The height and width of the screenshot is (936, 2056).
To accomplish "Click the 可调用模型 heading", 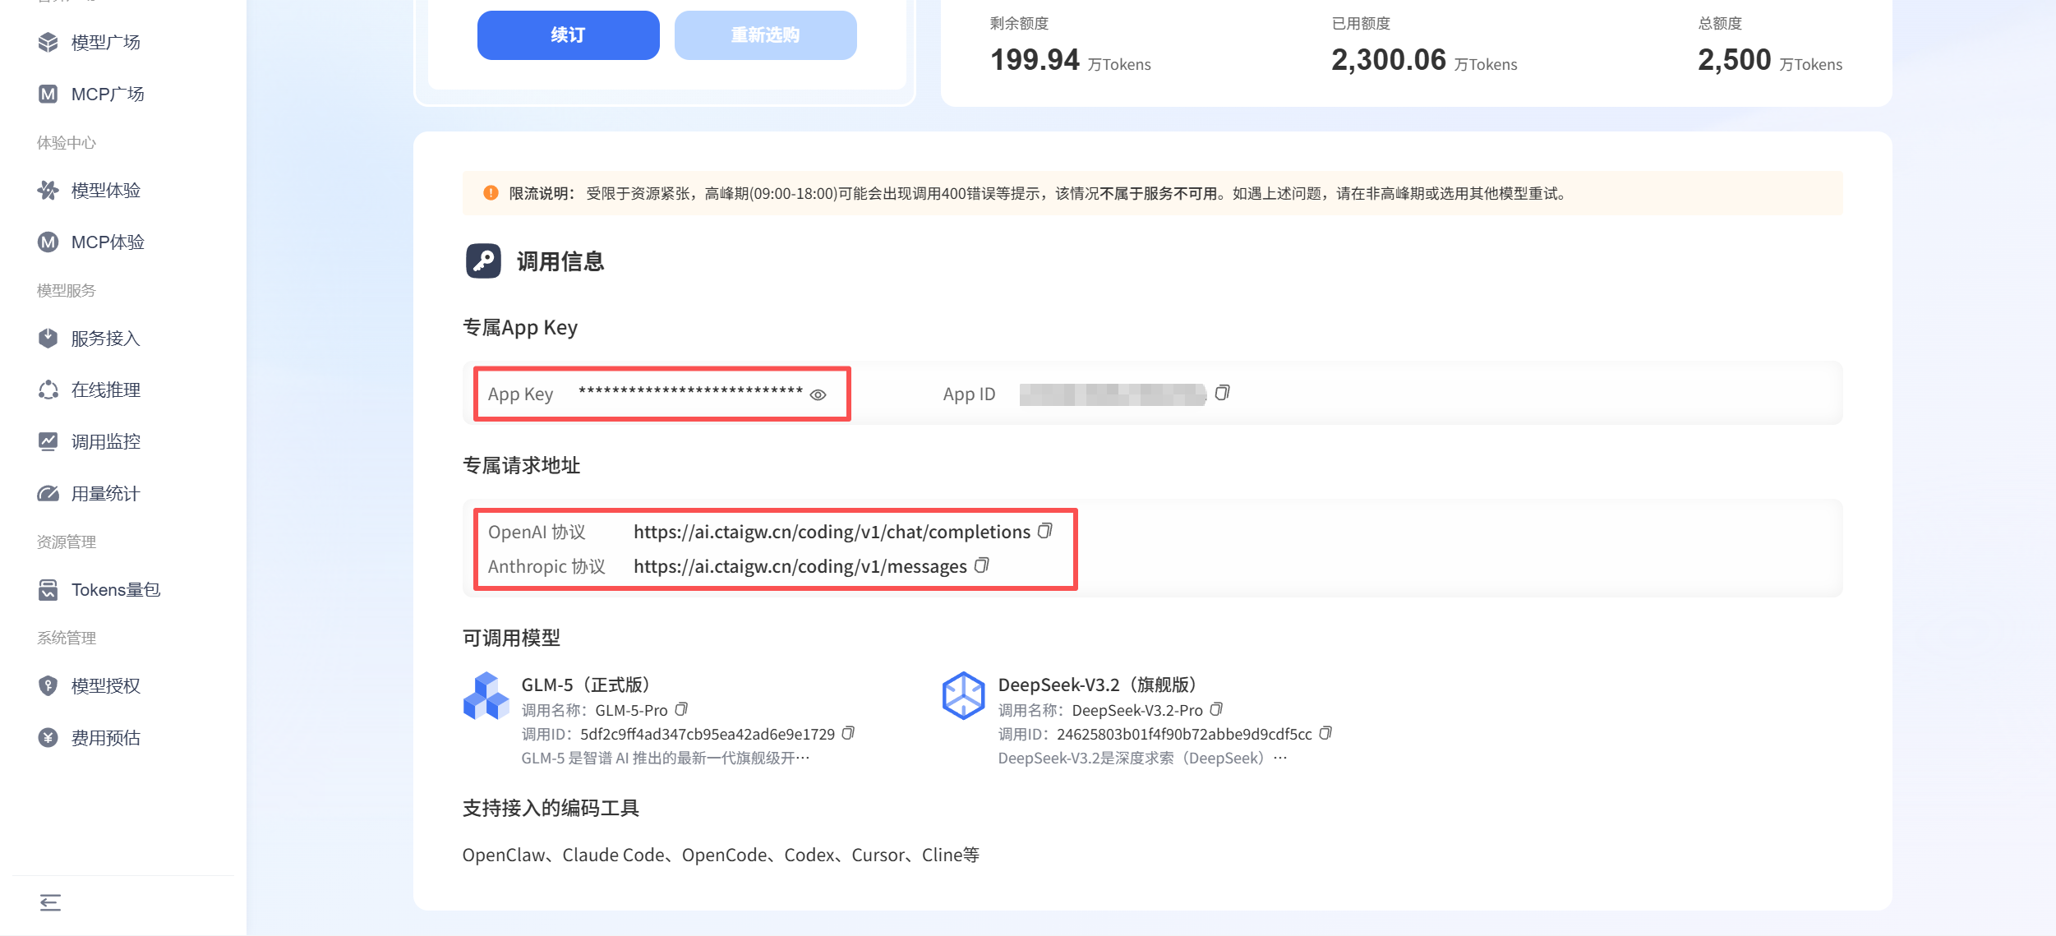I will [x=512, y=638].
